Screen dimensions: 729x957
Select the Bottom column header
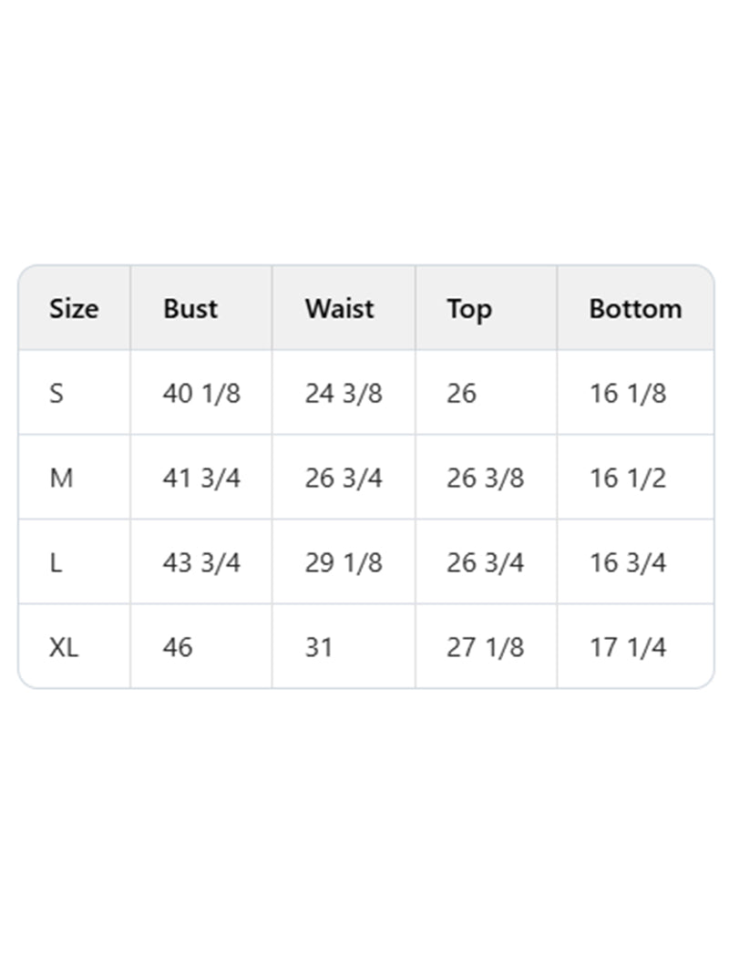pyautogui.click(x=635, y=309)
